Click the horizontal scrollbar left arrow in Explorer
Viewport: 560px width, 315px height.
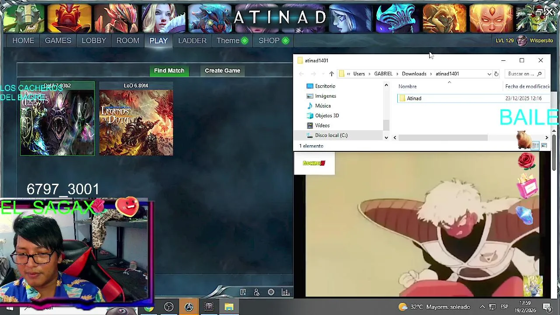tap(395, 137)
